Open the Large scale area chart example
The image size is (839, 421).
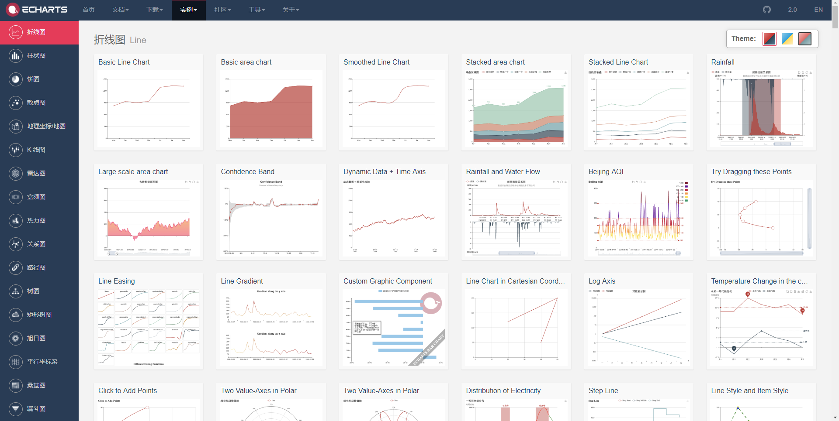149,212
